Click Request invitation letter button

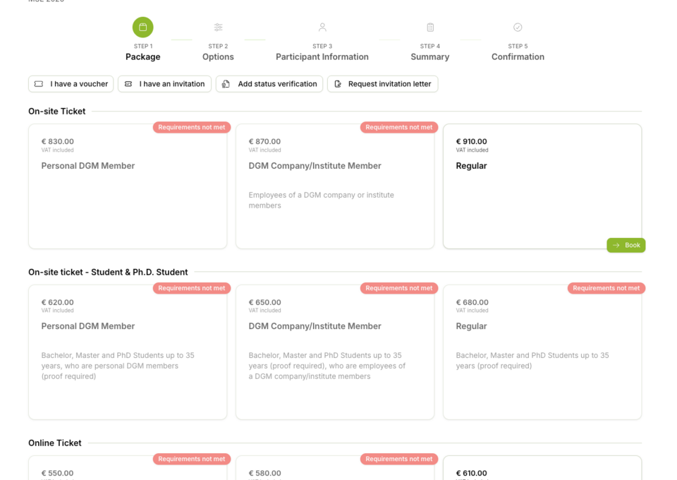coord(382,84)
